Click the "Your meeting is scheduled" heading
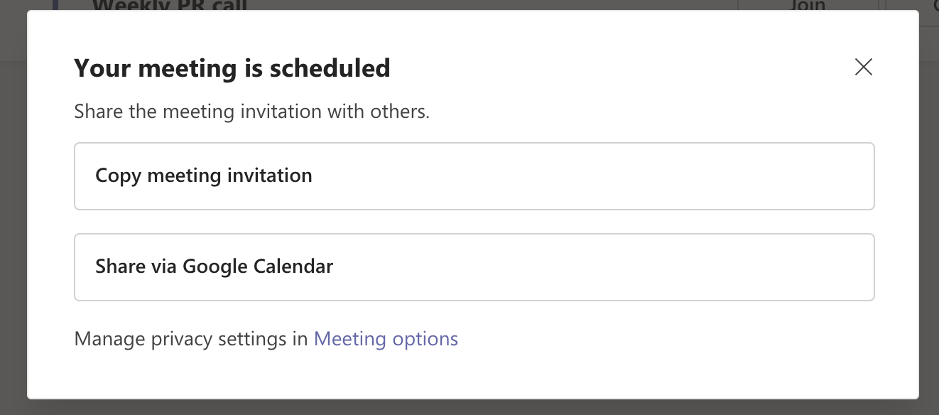The image size is (939, 415). pos(232,68)
